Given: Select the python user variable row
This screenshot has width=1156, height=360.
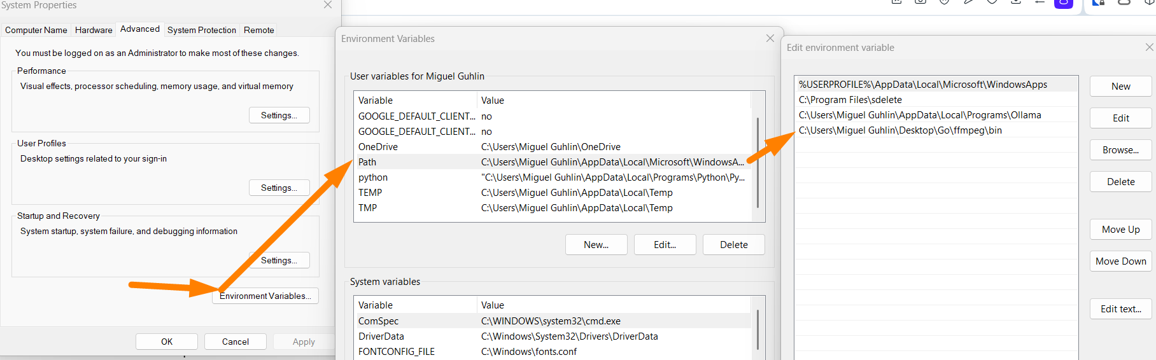Looking at the screenshot, I should (373, 177).
